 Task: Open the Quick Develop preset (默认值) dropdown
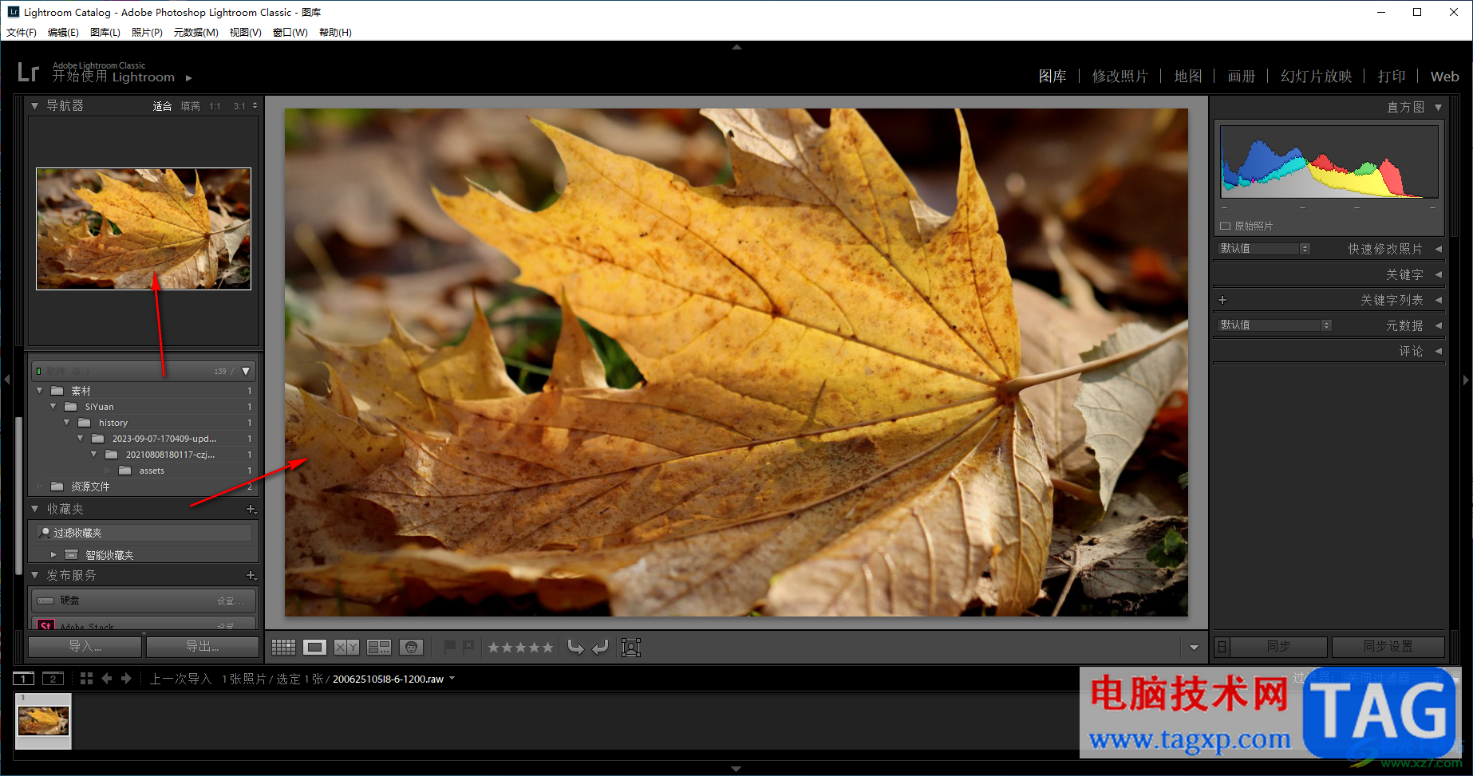coord(1264,249)
